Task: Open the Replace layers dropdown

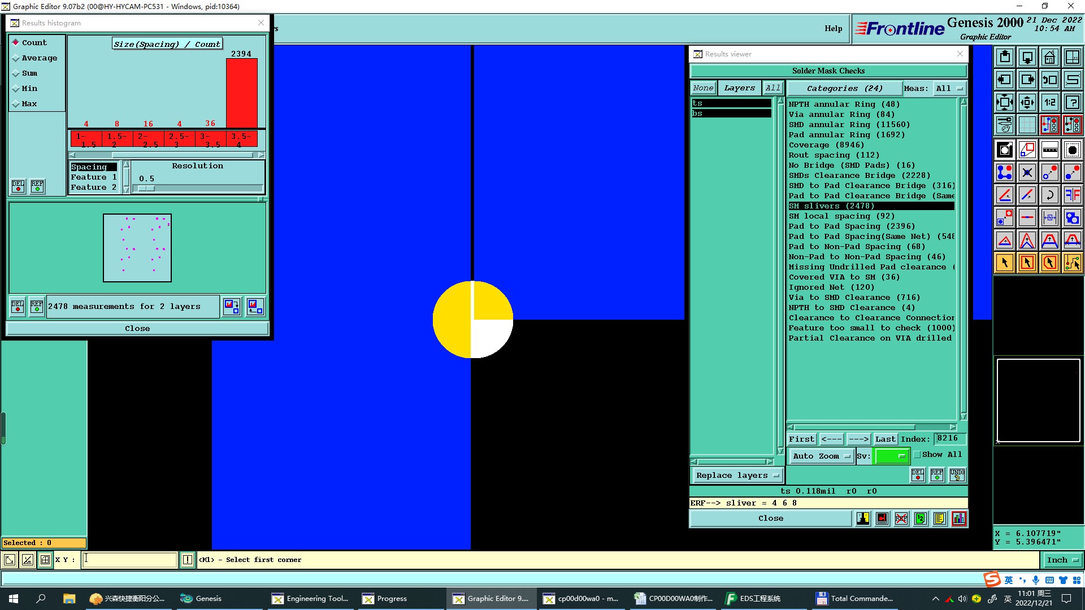Action: [x=737, y=476]
